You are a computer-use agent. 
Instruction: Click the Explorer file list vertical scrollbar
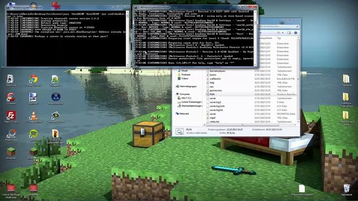coord(298,80)
